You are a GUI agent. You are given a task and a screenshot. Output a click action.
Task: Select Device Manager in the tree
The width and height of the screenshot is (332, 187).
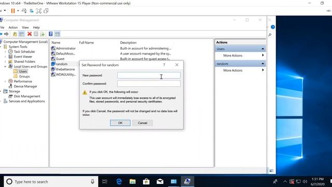point(25,86)
